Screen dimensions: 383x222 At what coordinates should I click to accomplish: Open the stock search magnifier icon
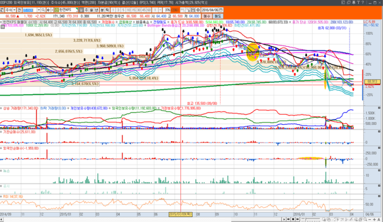[x=43, y=10]
